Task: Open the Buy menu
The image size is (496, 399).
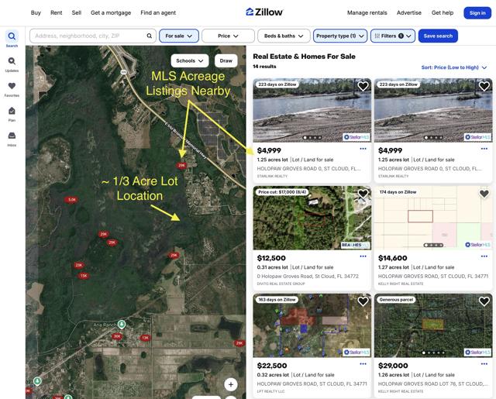Action: (36, 12)
